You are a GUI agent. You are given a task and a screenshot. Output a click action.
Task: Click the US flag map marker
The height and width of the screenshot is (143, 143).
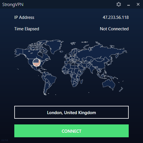37,63
